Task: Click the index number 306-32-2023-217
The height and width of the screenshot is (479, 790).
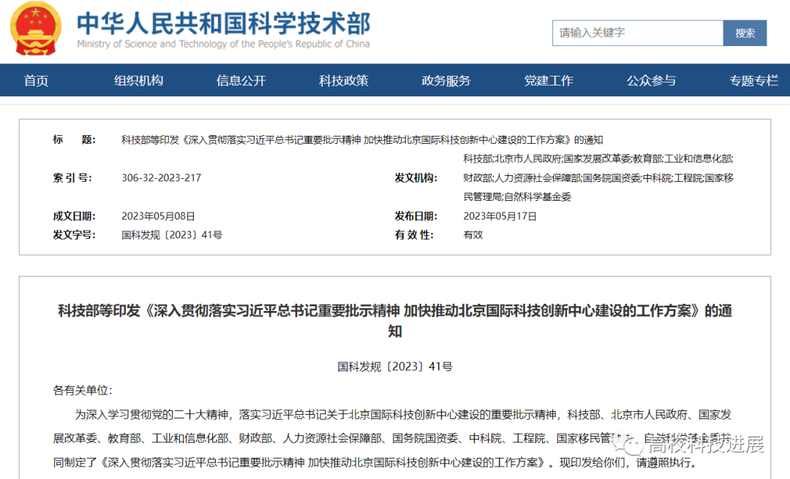Action: click(x=161, y=178)
